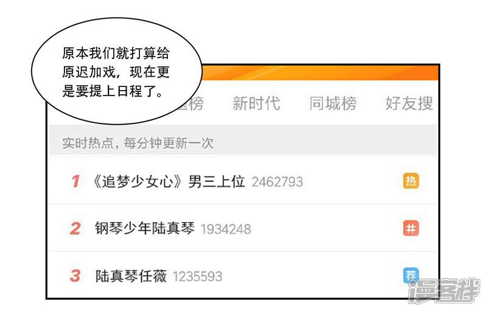Open trending topic 《追梦少女心》男三上位

pyautogui.click(x=169, y=181)
